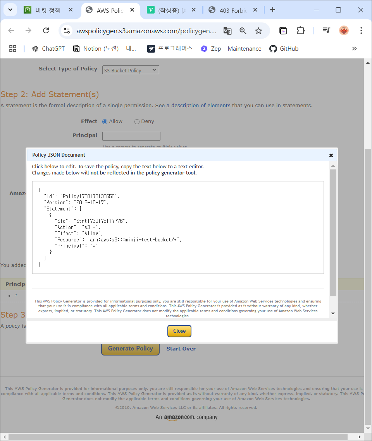The width and height of the screenshot is (372, 441).
Task: Open the Chrome profile avatar
Action: point(344,31)
